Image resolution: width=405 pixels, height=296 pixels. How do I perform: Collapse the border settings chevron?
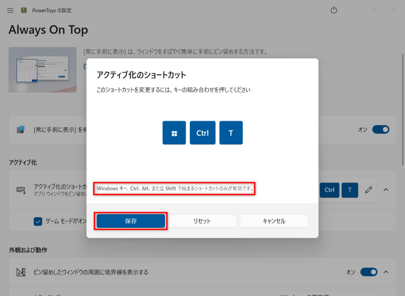point(386,272)
